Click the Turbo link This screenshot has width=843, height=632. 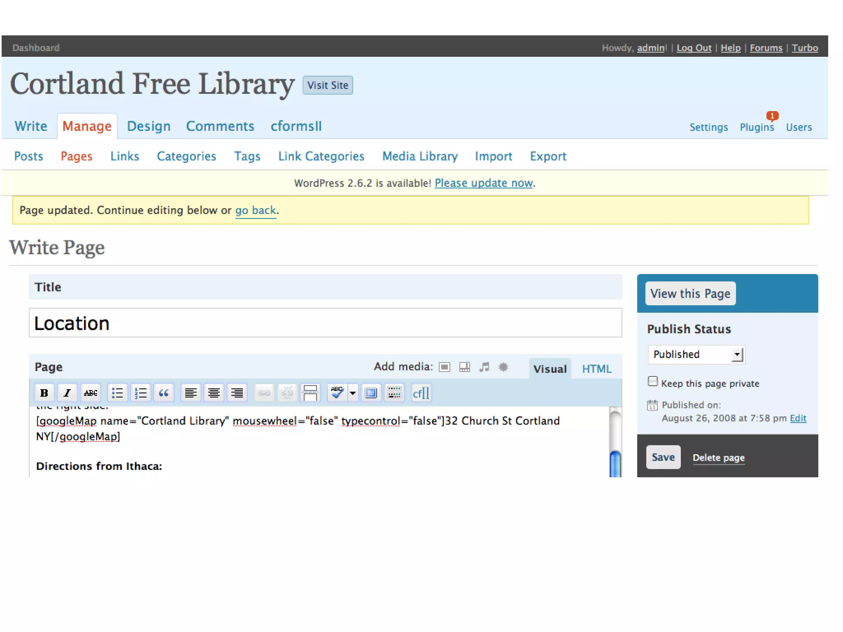(805, 48)
